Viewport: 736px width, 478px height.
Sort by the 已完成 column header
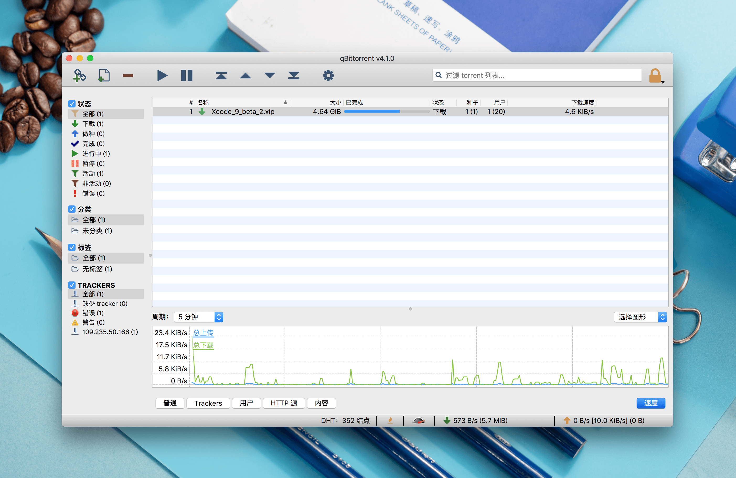387,102
